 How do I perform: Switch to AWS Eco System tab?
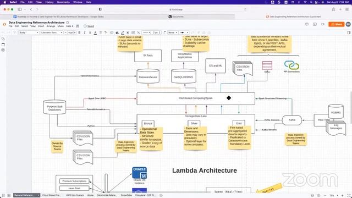(75, 195)
